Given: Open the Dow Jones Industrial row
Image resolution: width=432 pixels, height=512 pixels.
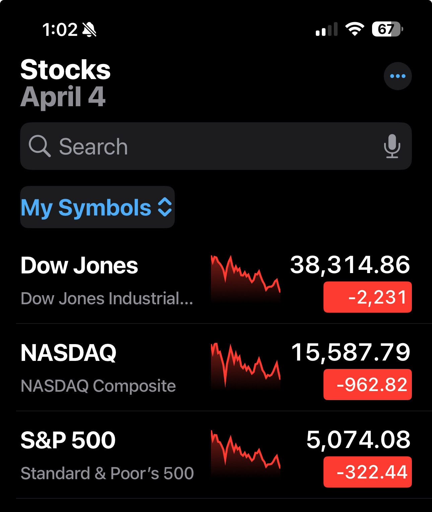Looking at the screenshot, I should point(216,280).
